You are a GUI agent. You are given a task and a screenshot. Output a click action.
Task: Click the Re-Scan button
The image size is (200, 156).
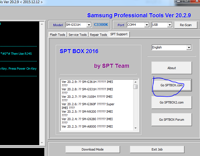pos(186,25)
